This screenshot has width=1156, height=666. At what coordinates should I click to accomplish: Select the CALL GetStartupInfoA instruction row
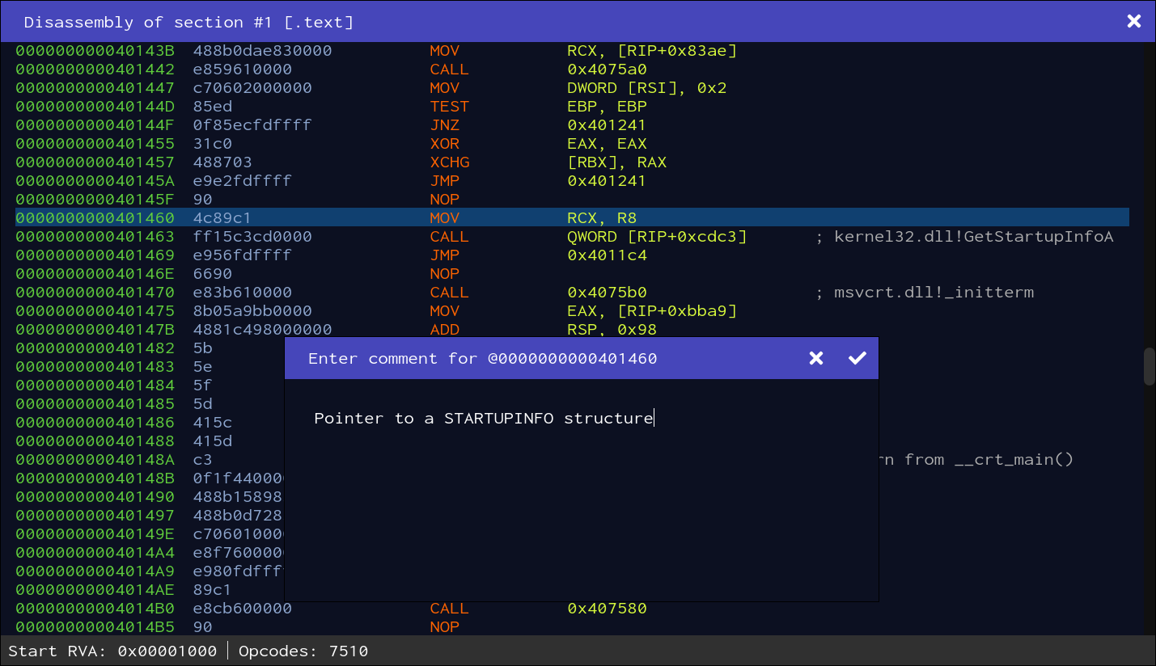pyautogui.click(x=572, y=236)
